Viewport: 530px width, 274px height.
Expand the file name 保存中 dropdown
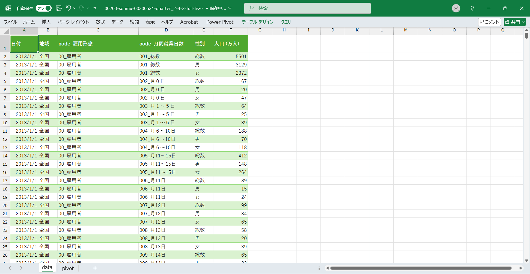230,8
